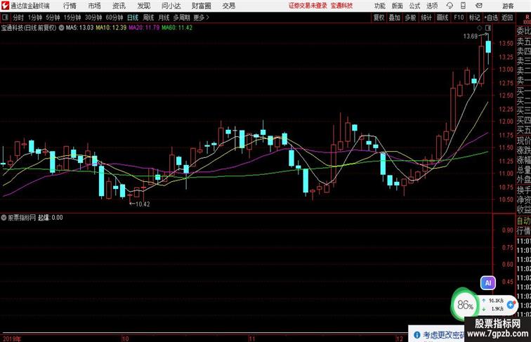This screenshot has width=531, height=342.
Task: Click 宝通科技 red stock name in title bar
Action: tap(341, 6)
